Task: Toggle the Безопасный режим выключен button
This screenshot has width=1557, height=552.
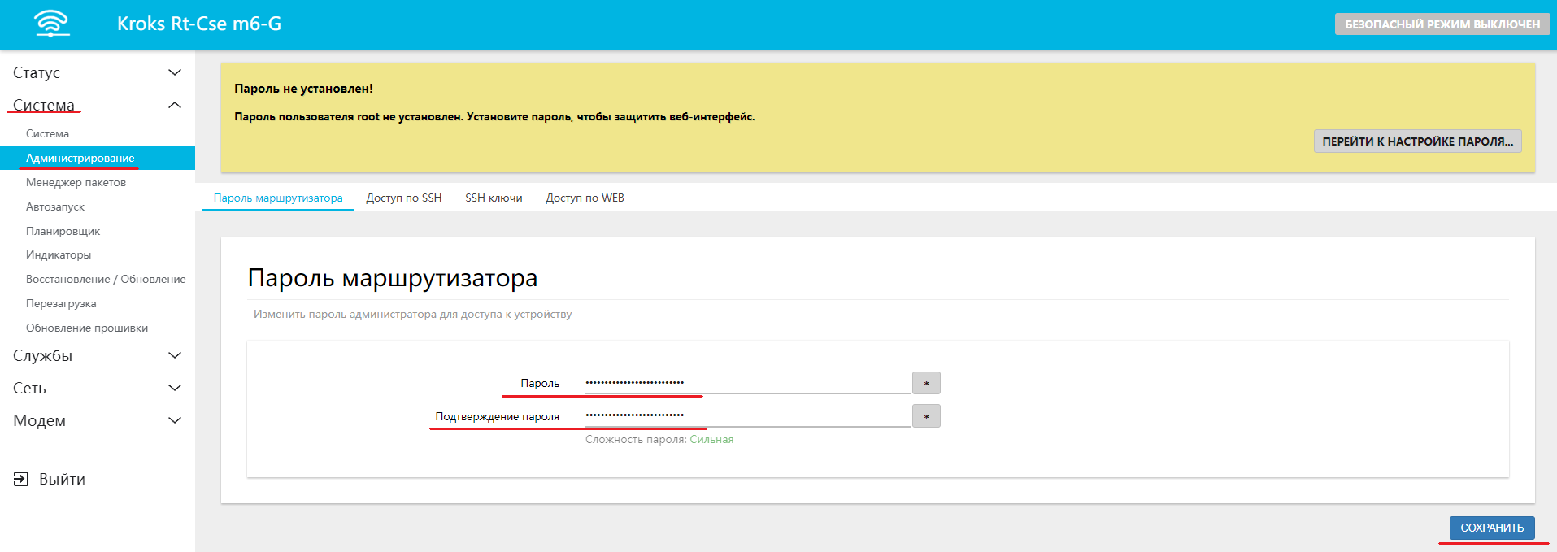Action: point(1442,24)
